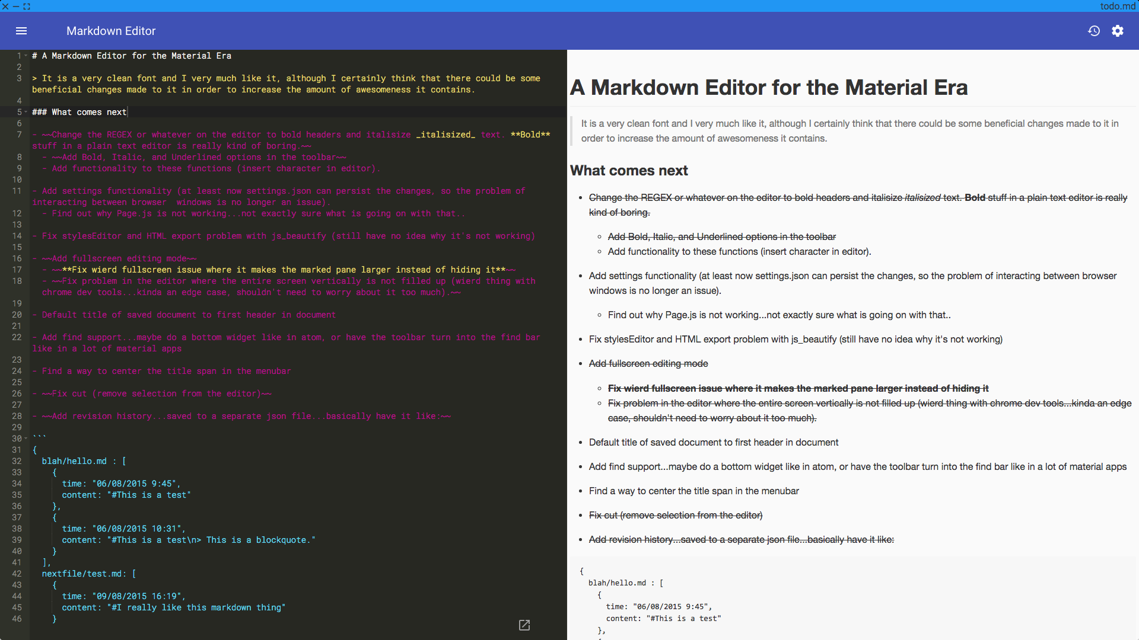Open the revision history icon

point(1094,31)
